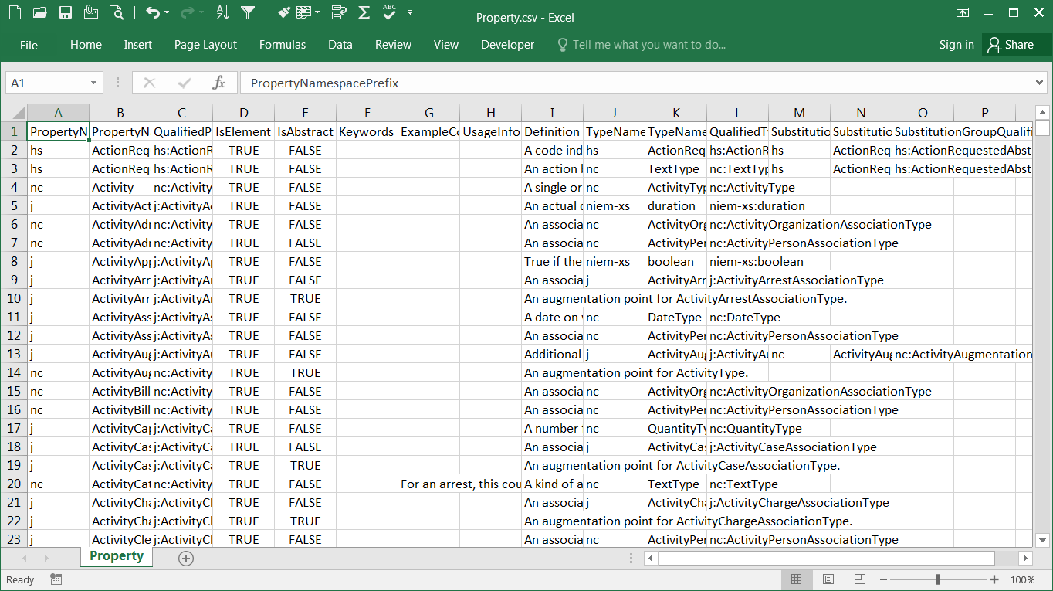This screenshot has height=591, width=1053.
Task: Switch to Page Break Preview view
Action: click(x=859, y=579)
